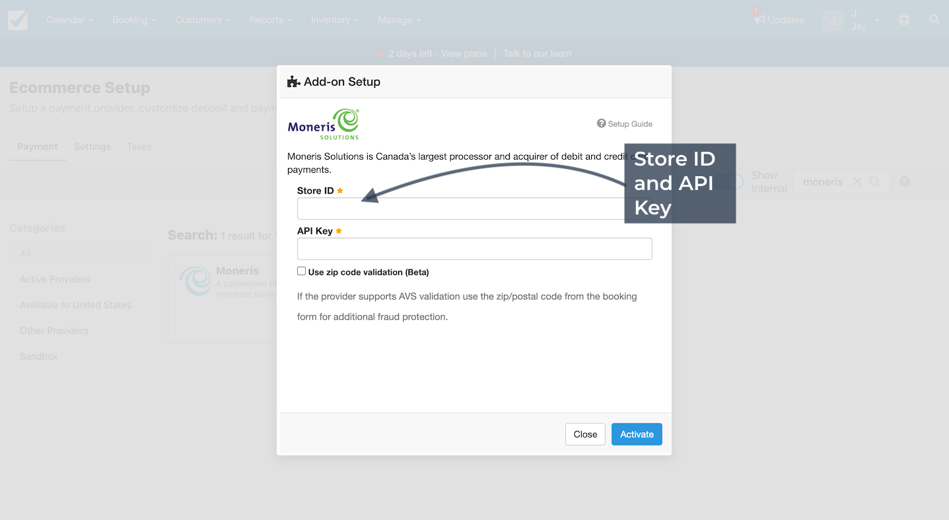Select Available to United States category
949x520 pixels.
pyautogui.click(x=75, y=305)
